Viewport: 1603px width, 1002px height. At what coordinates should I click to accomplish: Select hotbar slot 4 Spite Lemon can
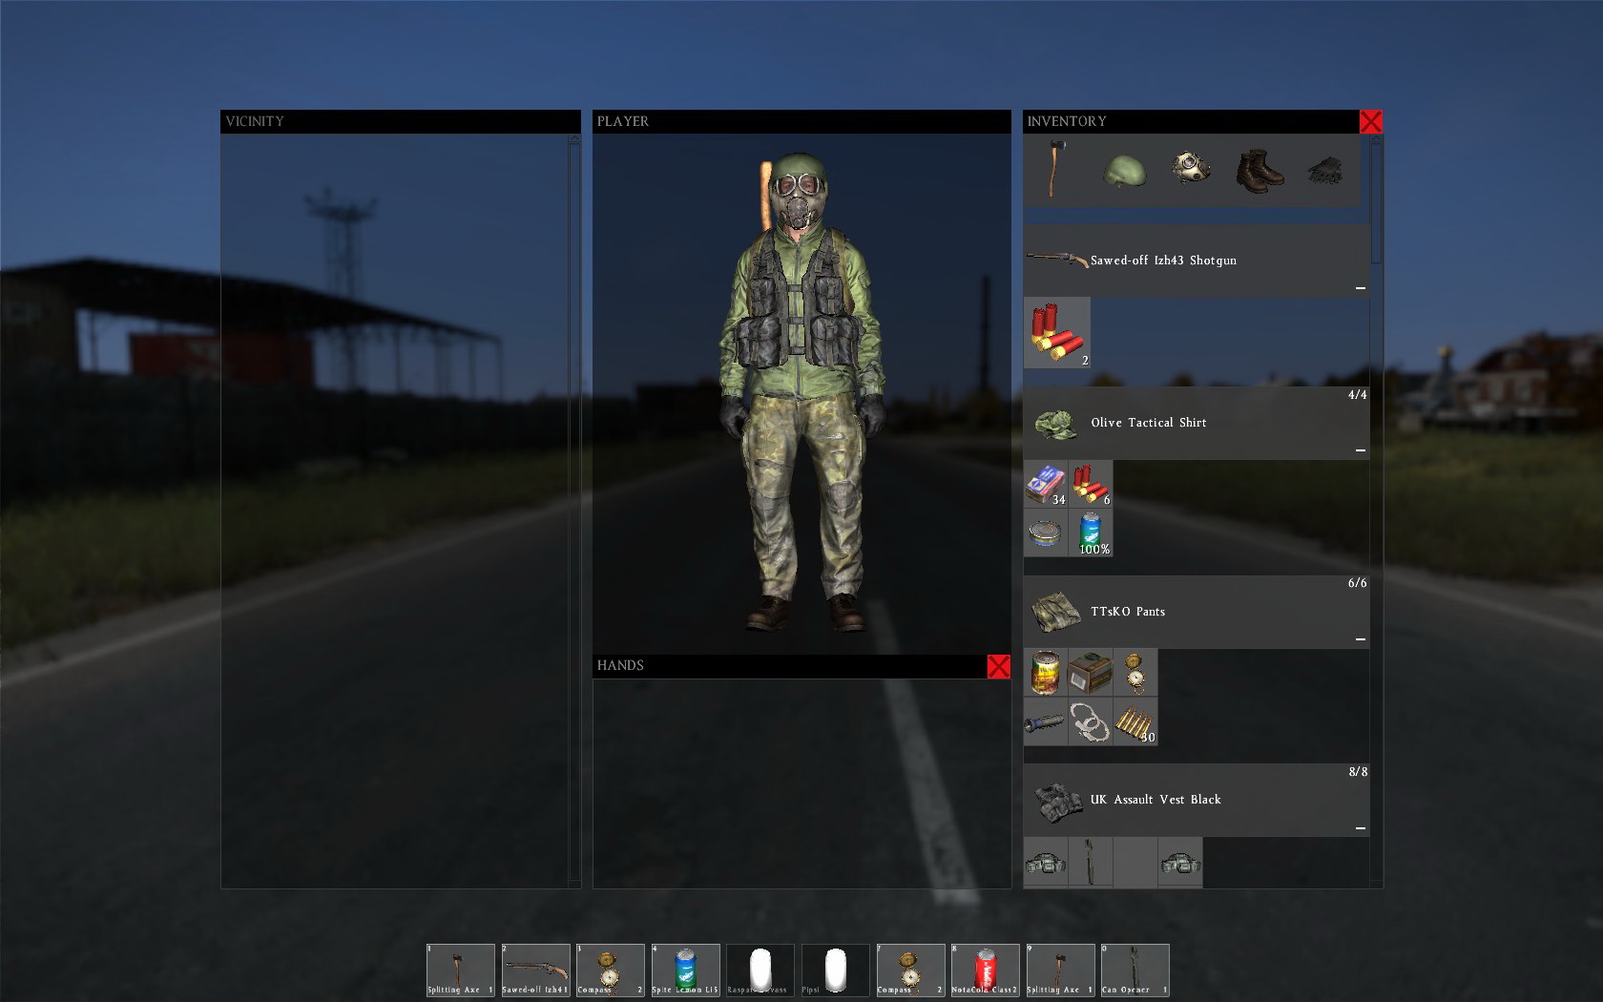pos(686,971)
